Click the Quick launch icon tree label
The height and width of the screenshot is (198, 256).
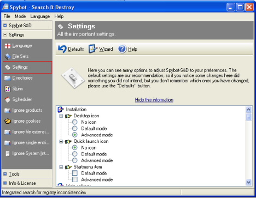coord(91,141)
